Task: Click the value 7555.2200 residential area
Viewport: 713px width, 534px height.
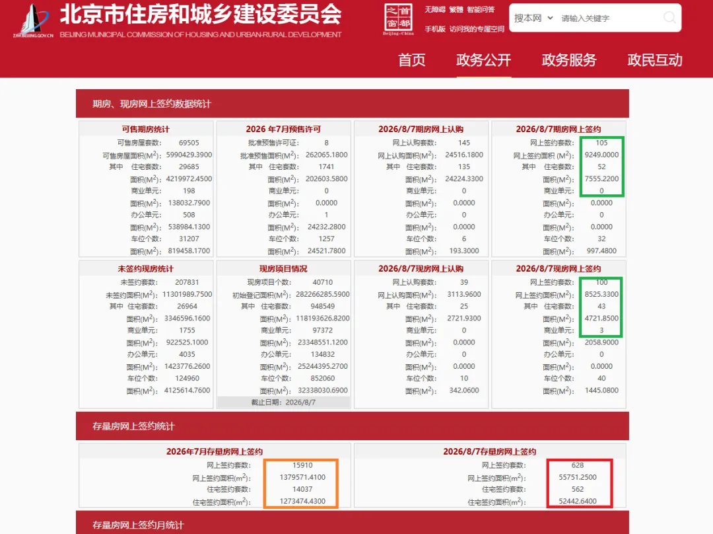Action: tap(601, 179)
